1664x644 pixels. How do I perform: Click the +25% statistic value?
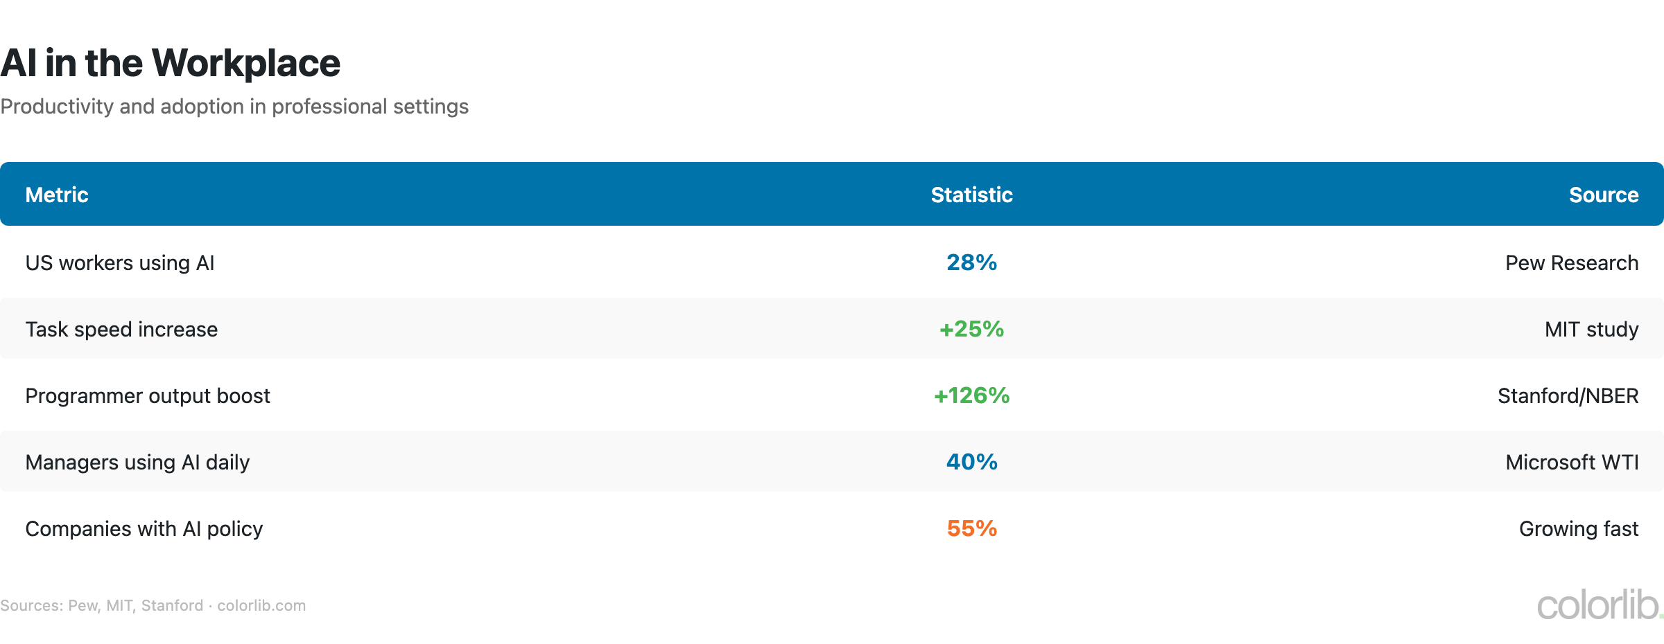[971, 329]
